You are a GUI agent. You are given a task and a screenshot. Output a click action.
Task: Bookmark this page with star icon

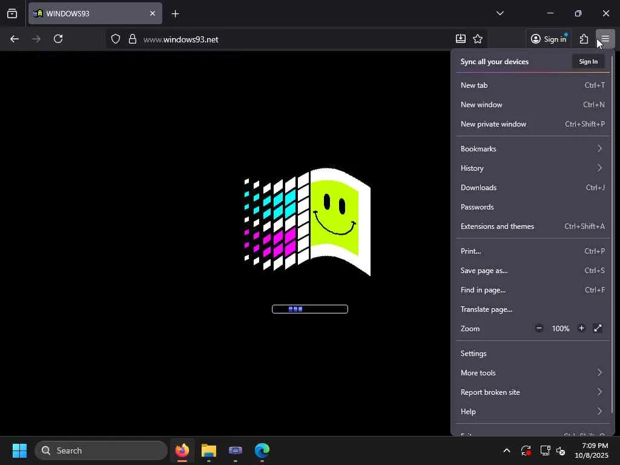[x=478, y=39]
